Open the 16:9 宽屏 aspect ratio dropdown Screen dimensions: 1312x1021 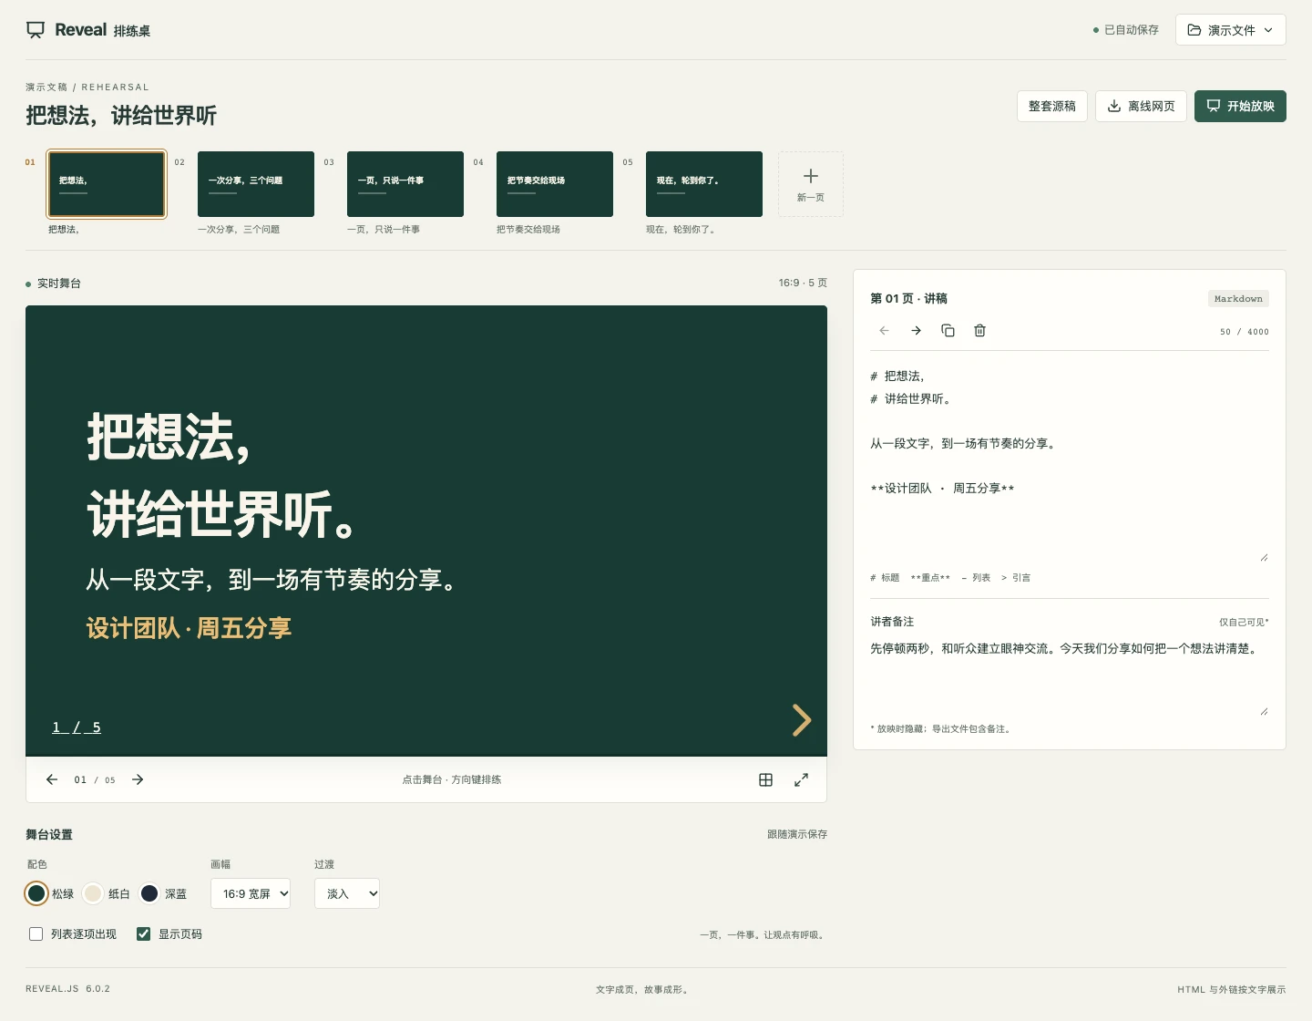tap(251, 893)
